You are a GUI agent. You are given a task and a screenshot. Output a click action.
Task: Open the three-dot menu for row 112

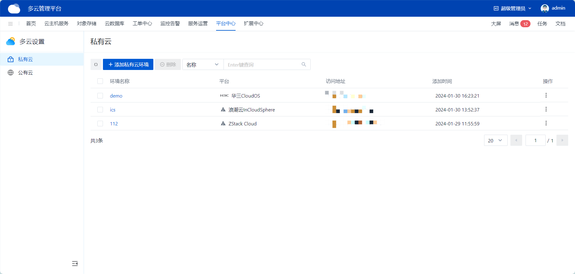point(546,123)
